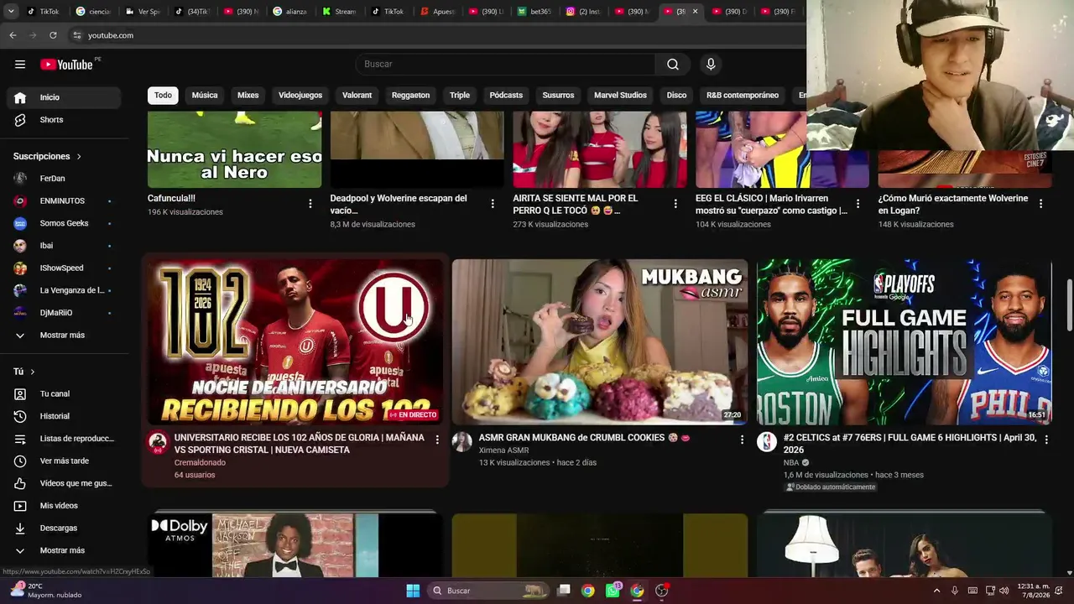The width and height of the screenshot is (1074, 604).
Task: Open Task View on the taskbar
Action: [564, 591]
